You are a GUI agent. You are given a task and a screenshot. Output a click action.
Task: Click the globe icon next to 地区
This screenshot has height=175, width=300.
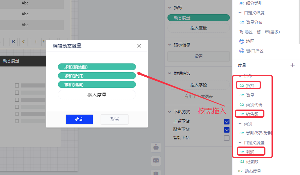(x=242, y=41)
